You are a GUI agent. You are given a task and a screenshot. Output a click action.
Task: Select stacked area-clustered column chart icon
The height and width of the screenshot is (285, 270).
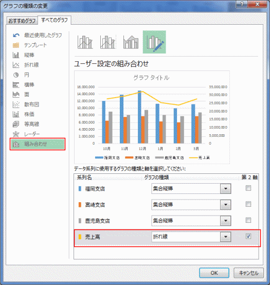point(131,42)
